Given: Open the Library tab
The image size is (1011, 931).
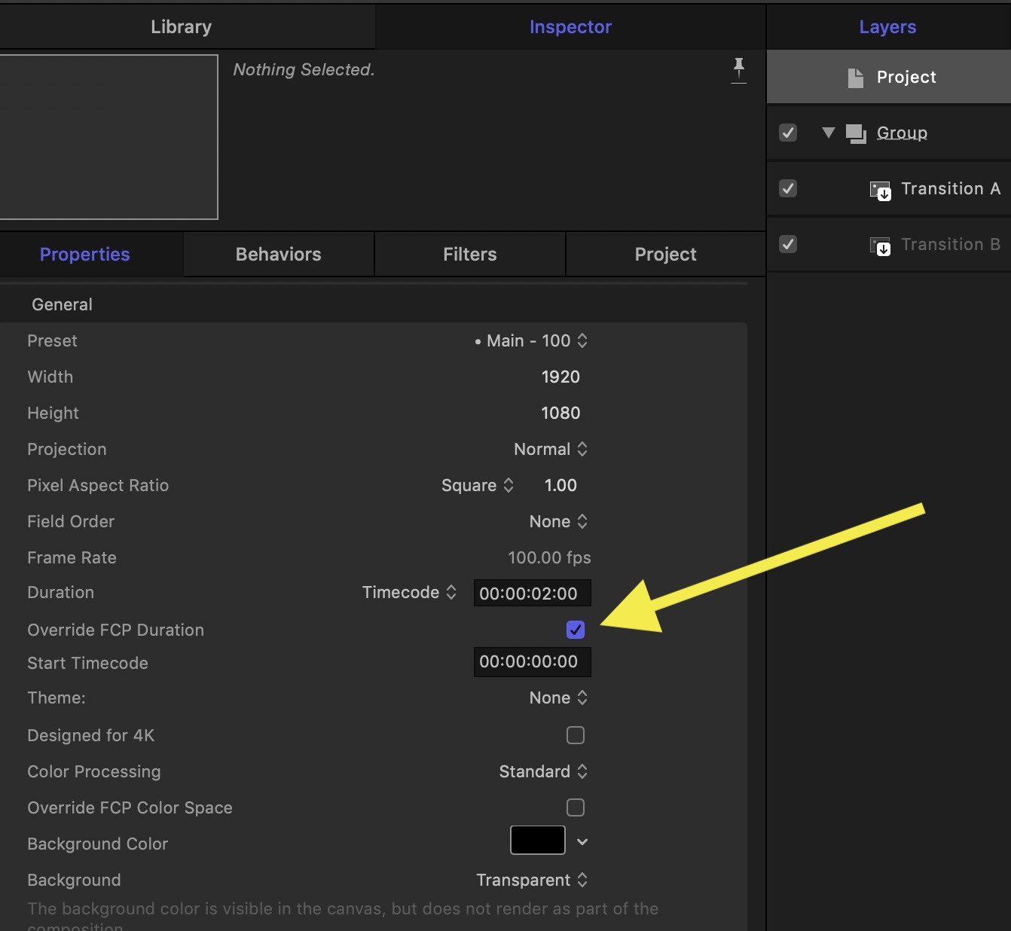Looking at the screenshot, I should (181, 27).
